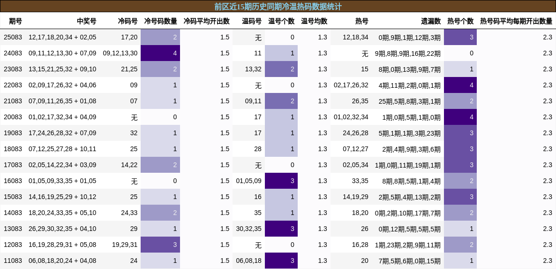Click omission cell 7期,5期,6期,0期,15期
This screenshot has width=556, height=269.
410,261
